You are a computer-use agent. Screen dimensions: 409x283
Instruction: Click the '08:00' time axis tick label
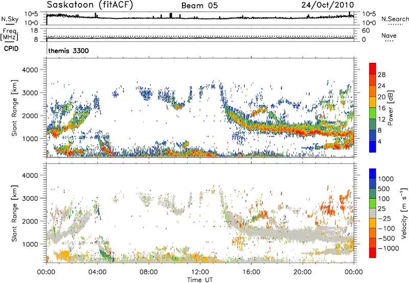coord(148,272)
